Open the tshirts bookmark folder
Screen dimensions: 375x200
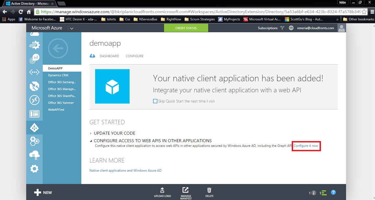109,19
